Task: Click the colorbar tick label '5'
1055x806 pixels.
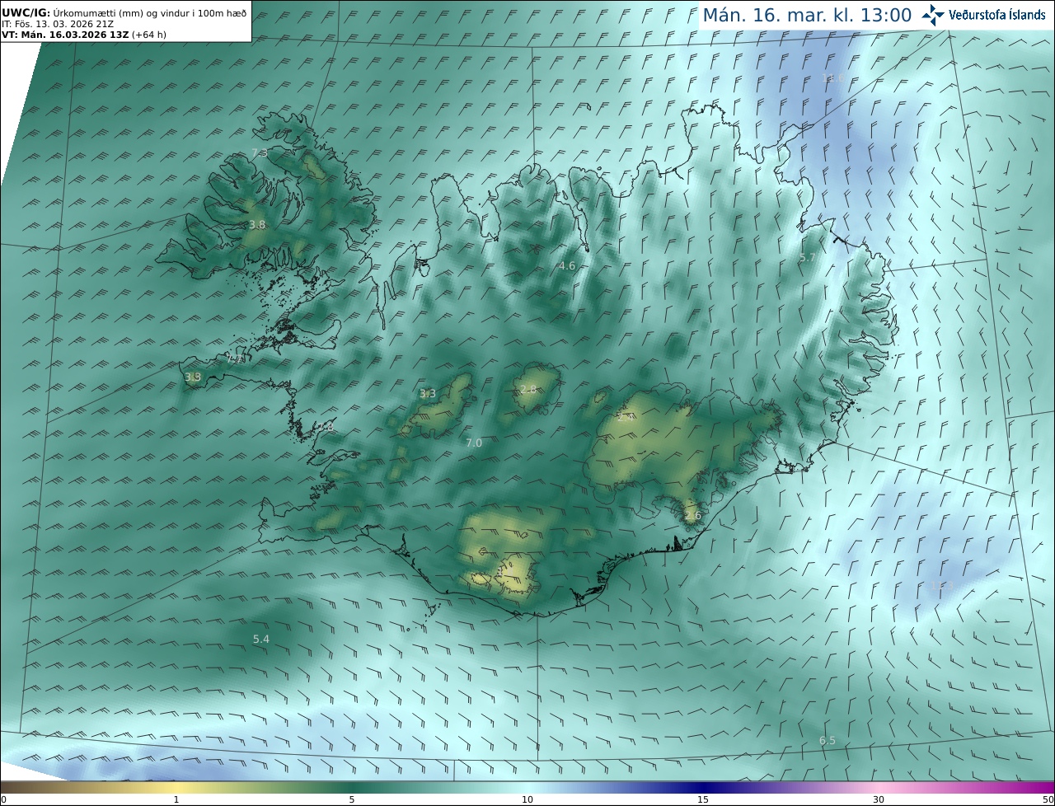Action: click(x=352, y=799)
